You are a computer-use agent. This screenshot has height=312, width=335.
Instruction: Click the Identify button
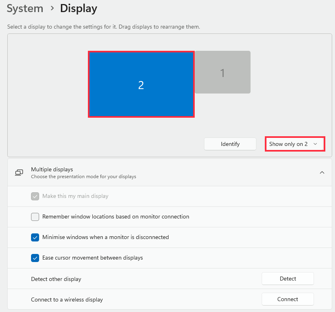click(x=230, y=144)
